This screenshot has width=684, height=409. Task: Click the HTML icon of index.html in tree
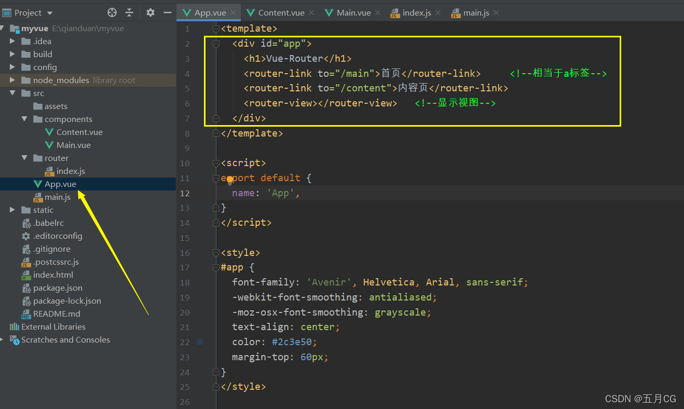26,275
